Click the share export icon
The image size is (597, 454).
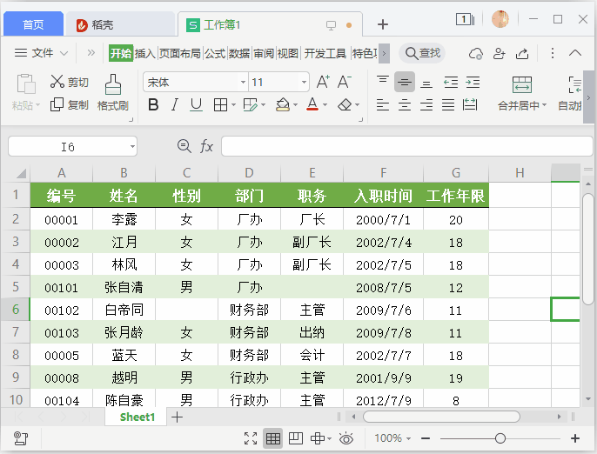(522, 53)
